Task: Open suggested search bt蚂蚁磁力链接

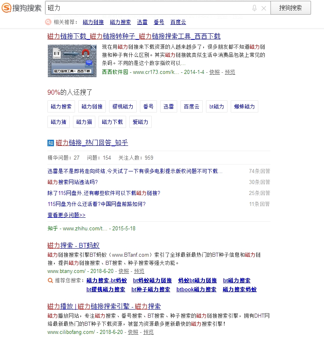Action: pos(152,281)
